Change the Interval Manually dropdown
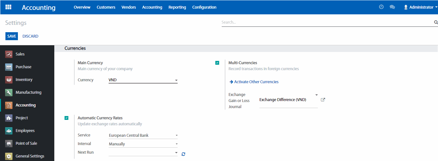 pos(143,144)
